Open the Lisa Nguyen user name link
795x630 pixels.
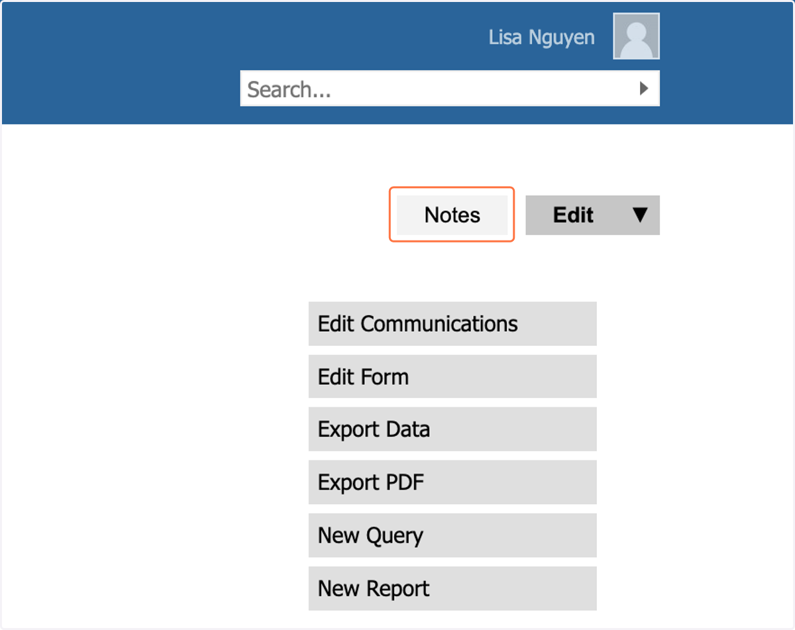point(541,37)
